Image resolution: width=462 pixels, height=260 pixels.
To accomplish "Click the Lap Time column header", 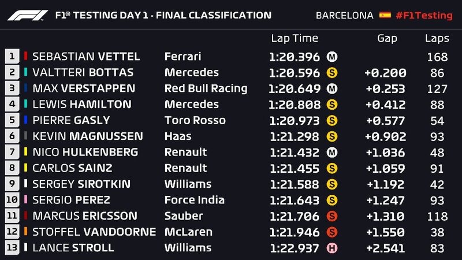I will tap(295, 39).
